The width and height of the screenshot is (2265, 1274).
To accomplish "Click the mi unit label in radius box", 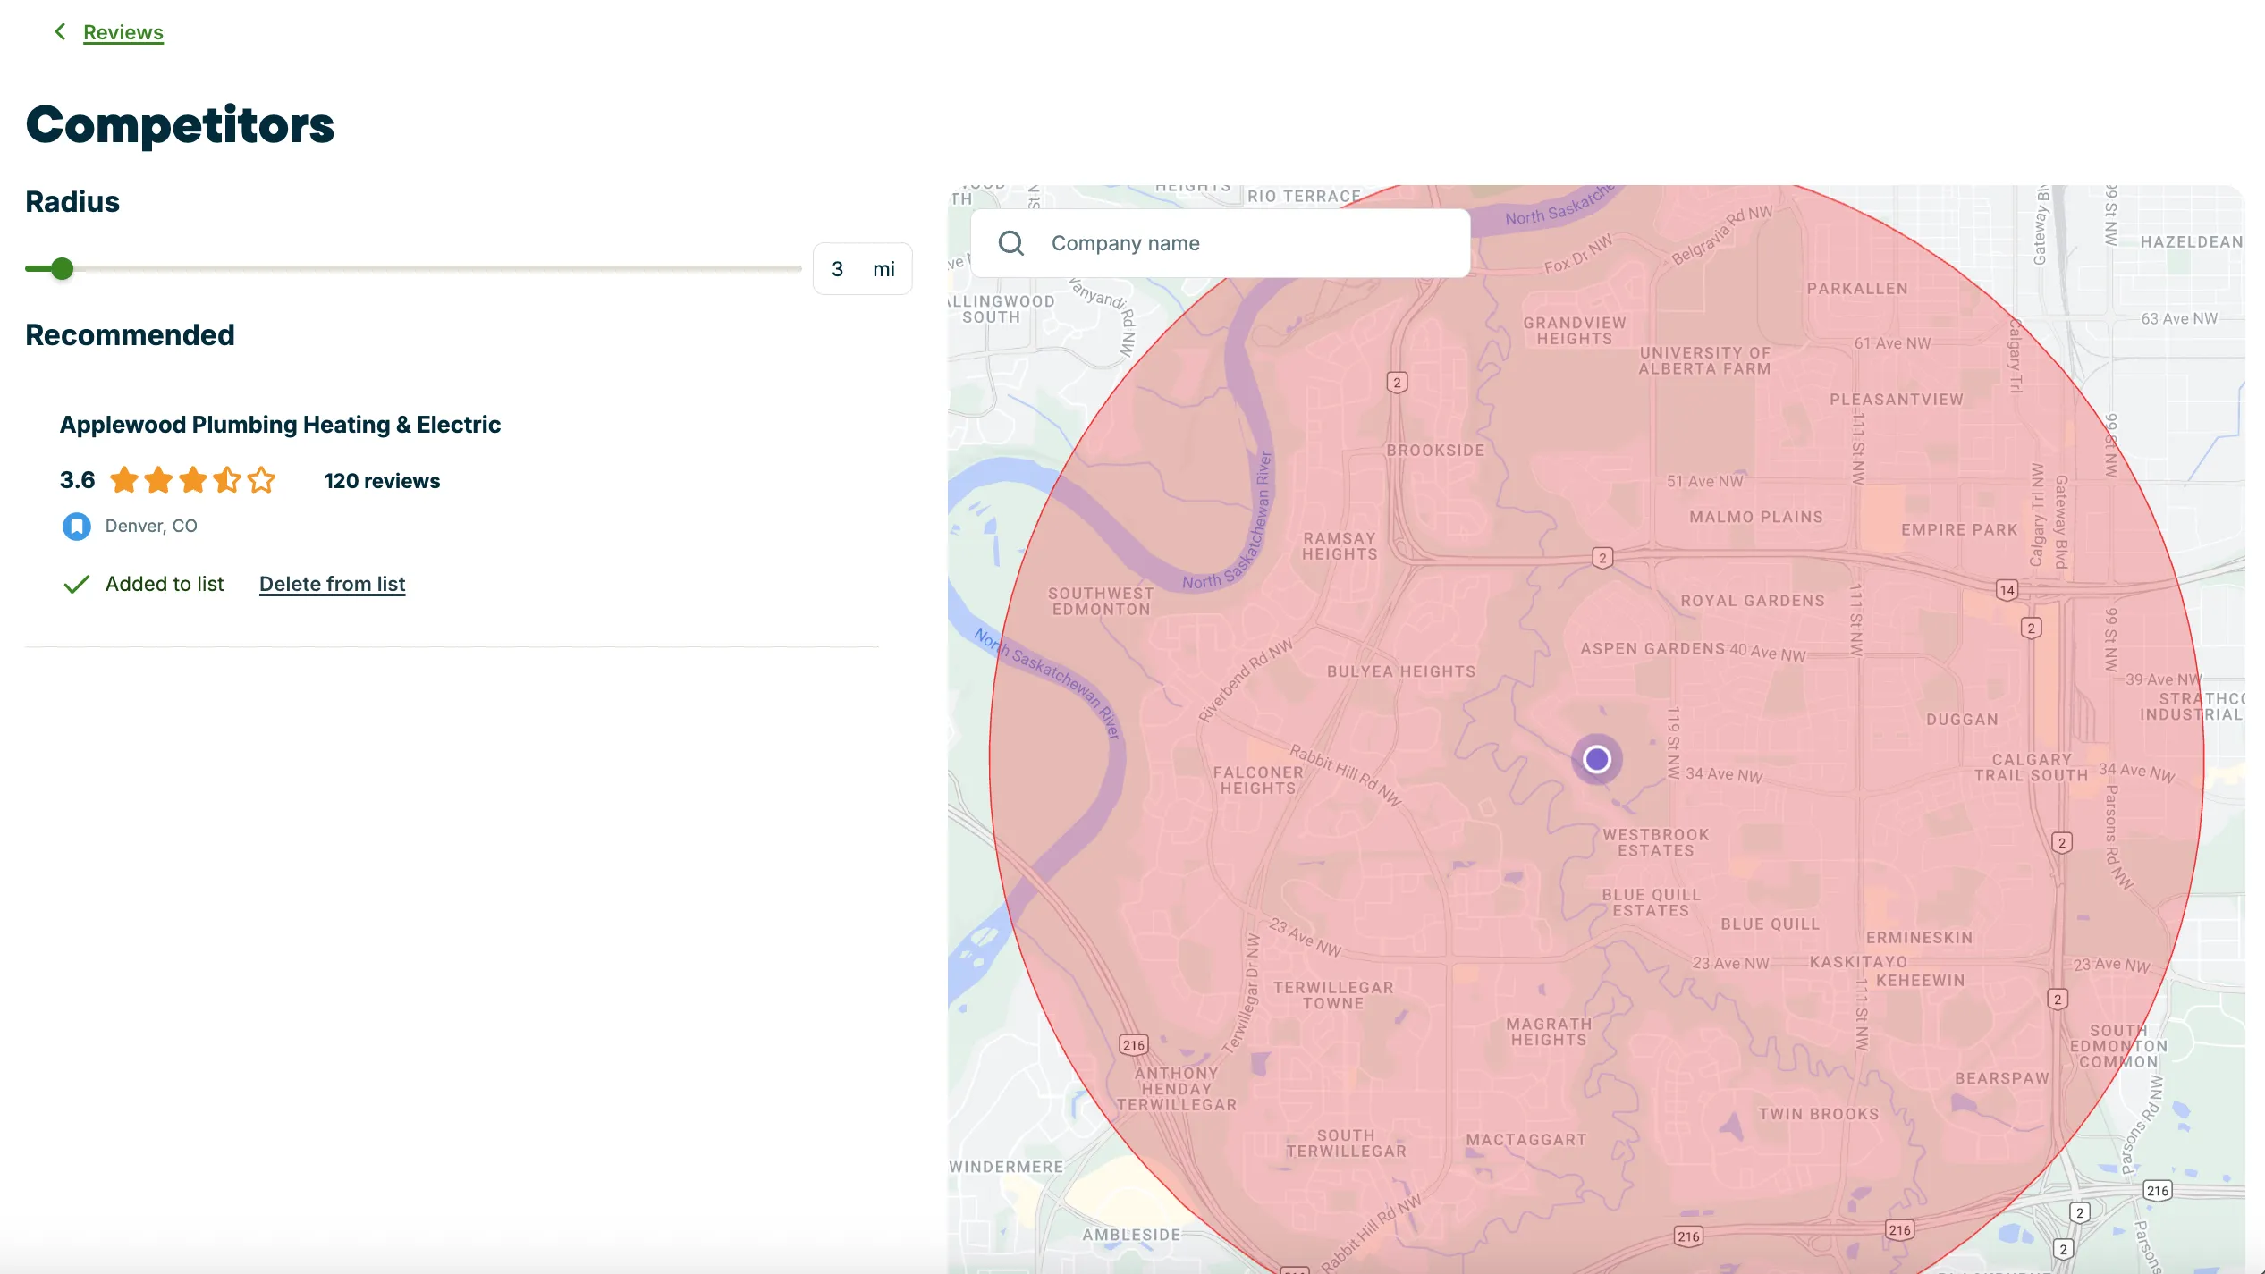I will (x=883, y=269).
